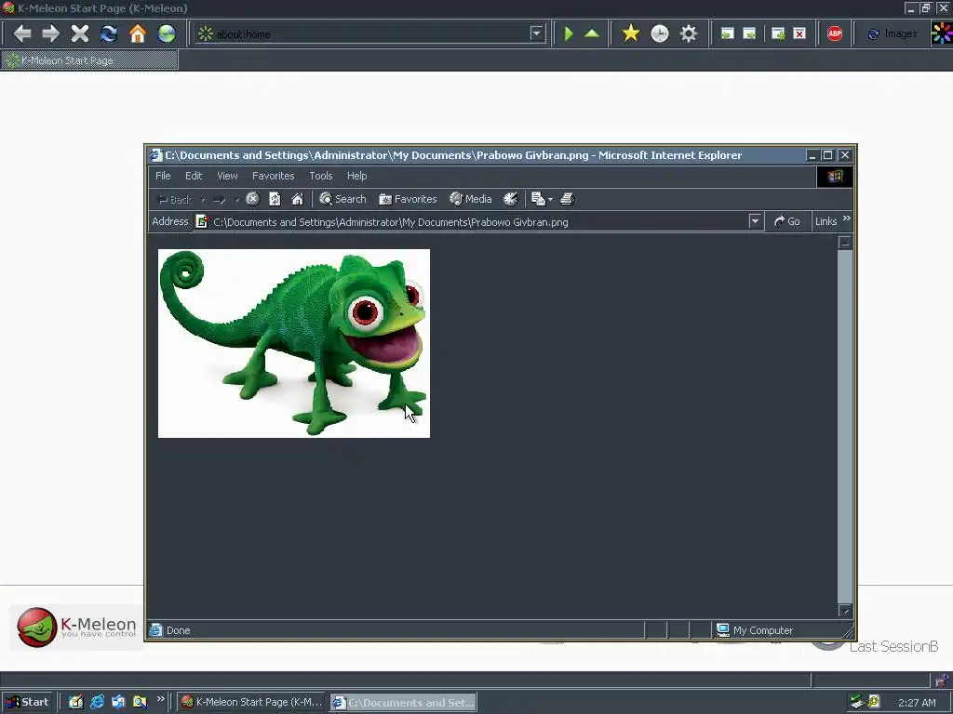Click the IE vertical scrollbar track

coord(845,426)
